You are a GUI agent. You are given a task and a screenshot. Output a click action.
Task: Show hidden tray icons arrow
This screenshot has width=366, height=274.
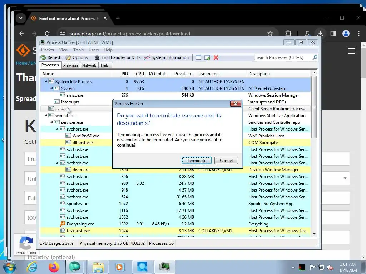tap(293, 267)
